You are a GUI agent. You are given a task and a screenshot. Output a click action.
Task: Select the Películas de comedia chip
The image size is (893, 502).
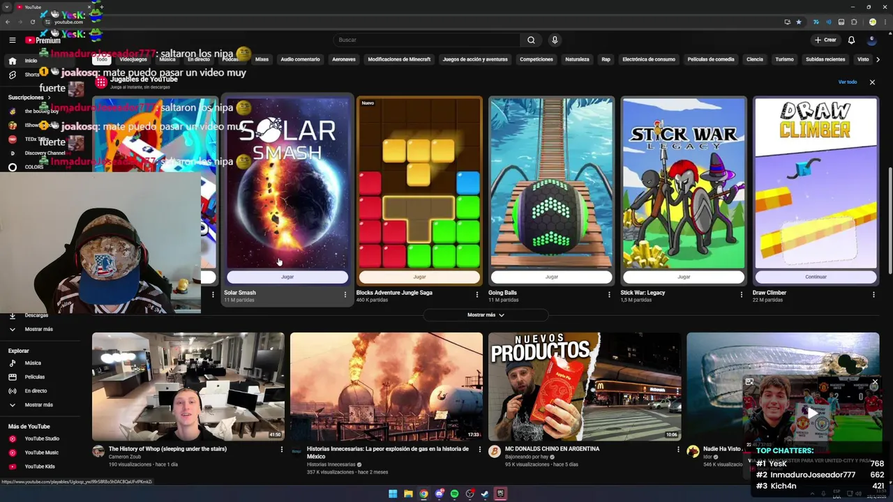pos(711,59)
